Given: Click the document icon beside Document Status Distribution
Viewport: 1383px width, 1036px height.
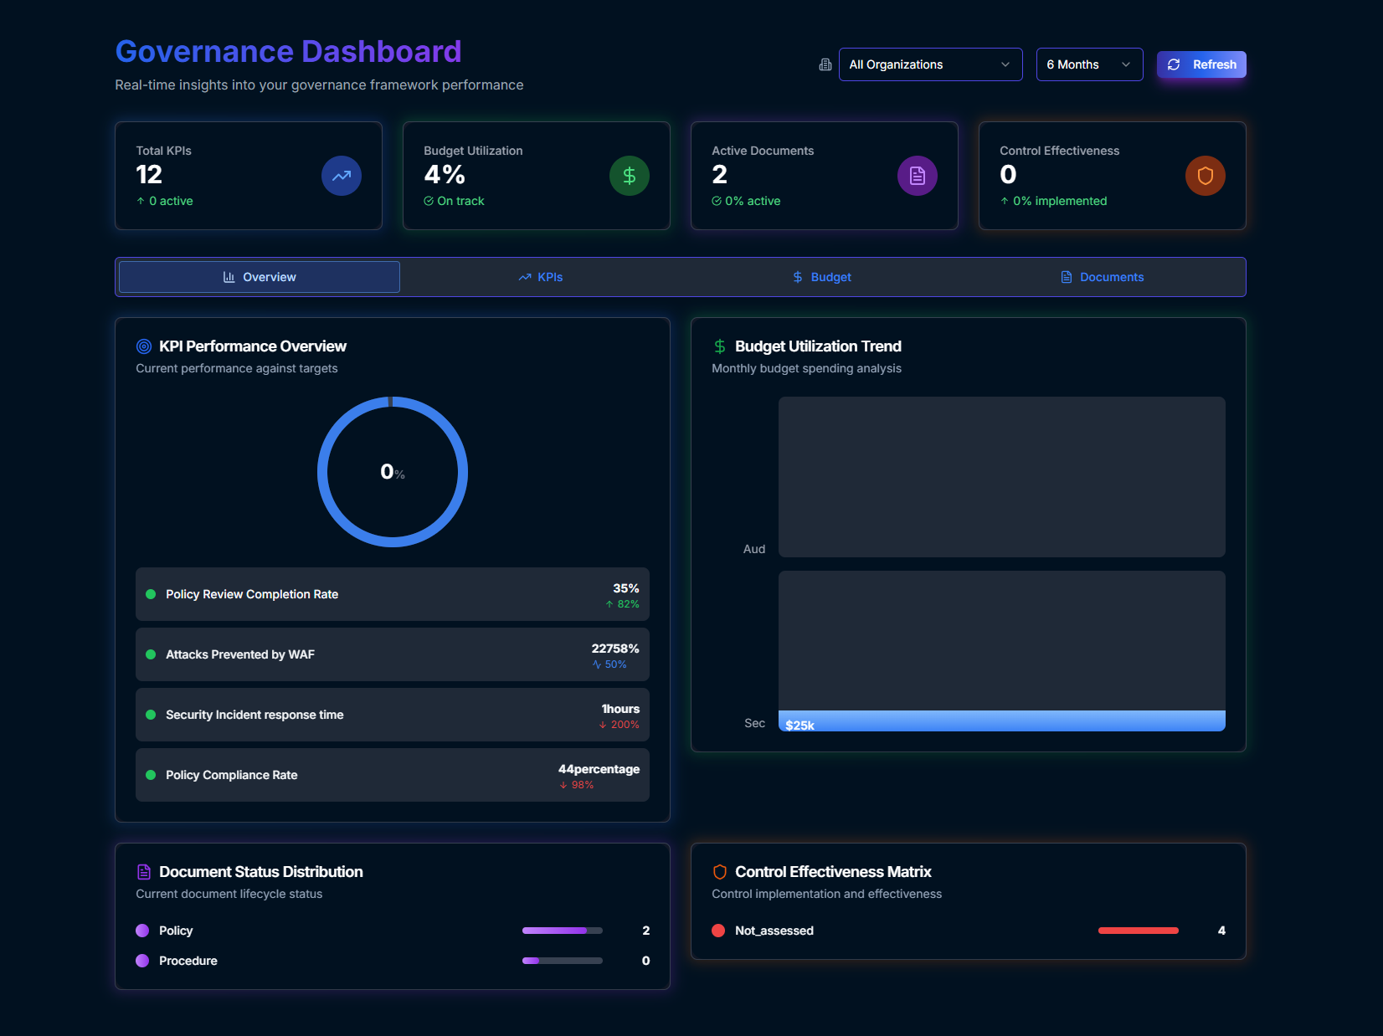Looking at the screenshot, I should [x=144, y=872].
